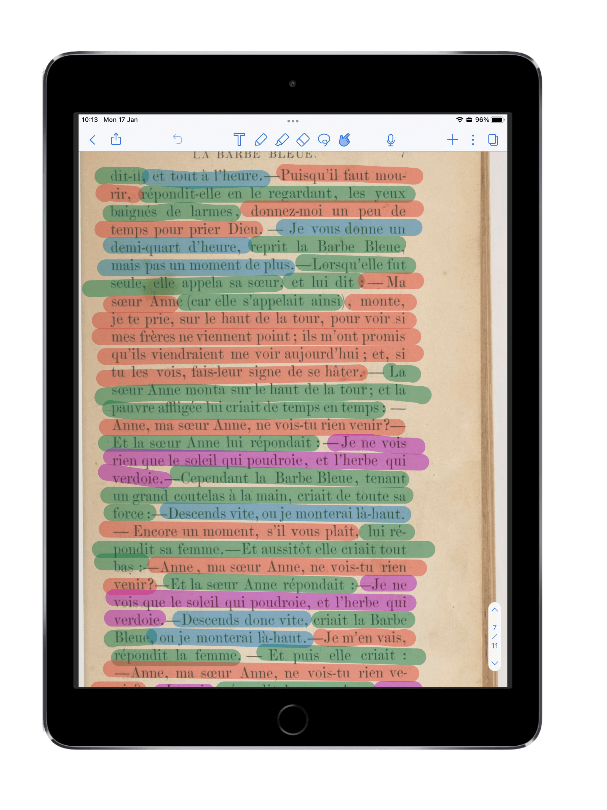The image size is (607, 810).
Task: Tap the date Mon 17 Jan
Action: 120,120
